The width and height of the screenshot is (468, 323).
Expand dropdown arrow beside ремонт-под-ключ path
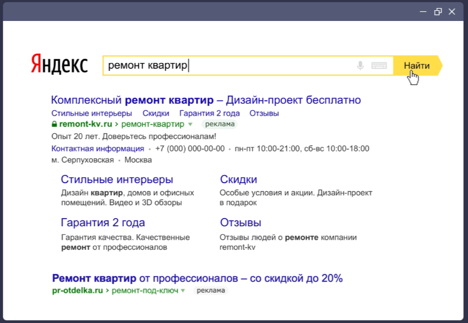point(183,291)
